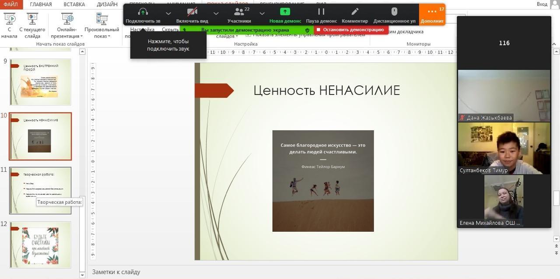Viewport: 560px width, 279px height.
Task: Open the online presentation dropdown
Action: click(67, 33)
